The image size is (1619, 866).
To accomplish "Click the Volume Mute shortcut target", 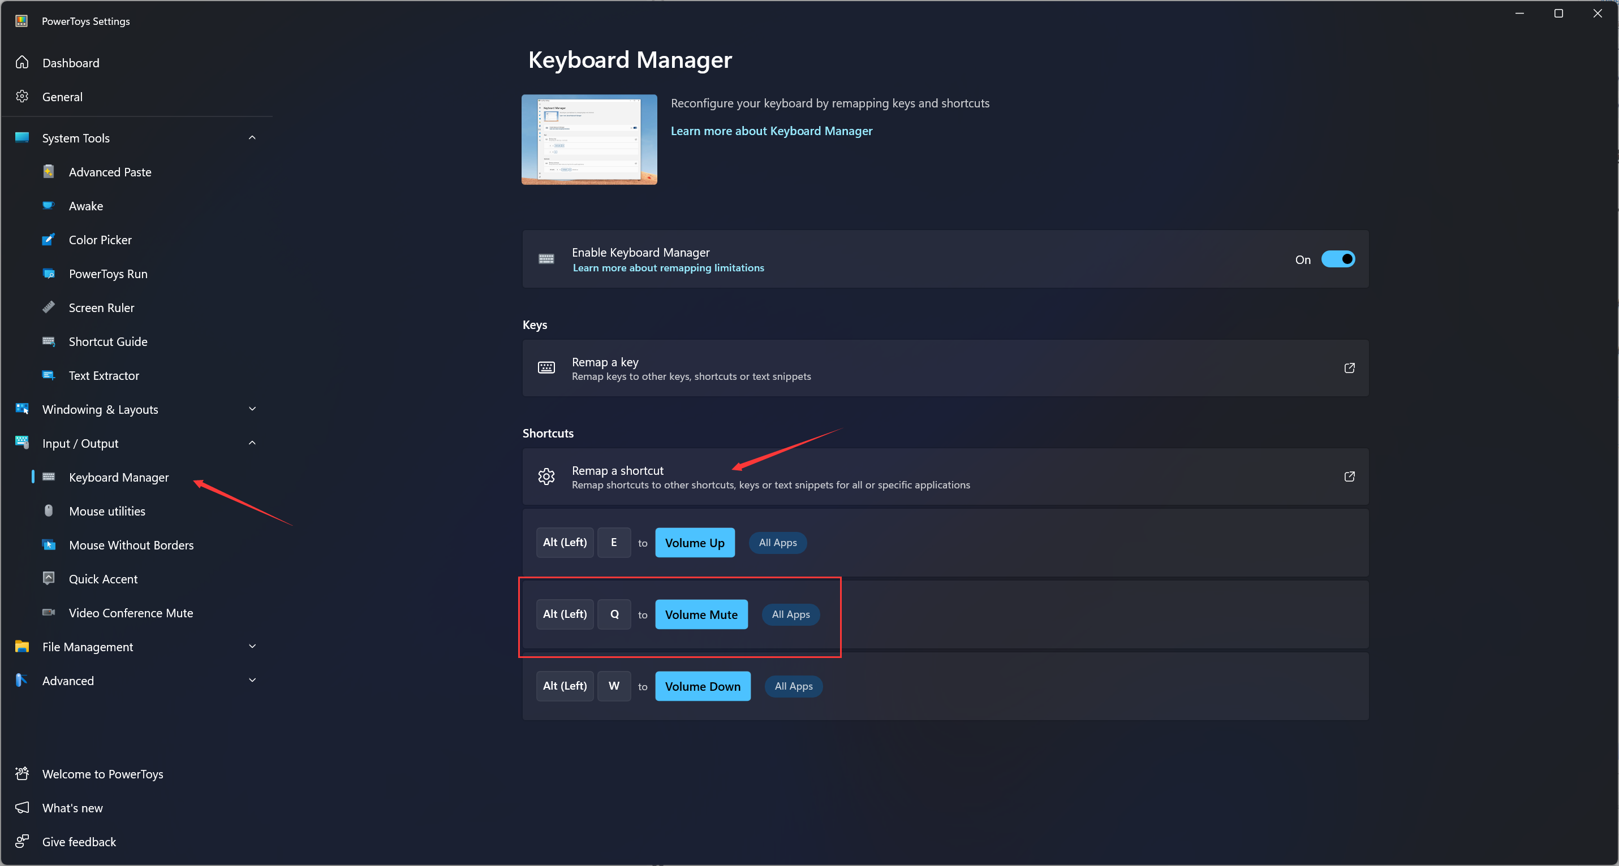I will tap(701, 614).
